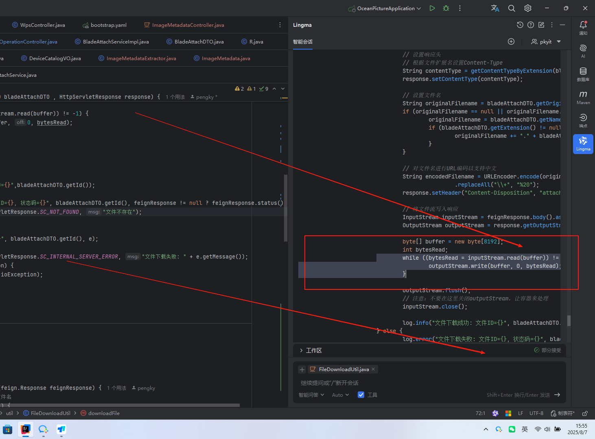The image size is (595, 439).
Task: Click the colorful Microsoft icon in the status bar
Action: click(x=508, y=413)
